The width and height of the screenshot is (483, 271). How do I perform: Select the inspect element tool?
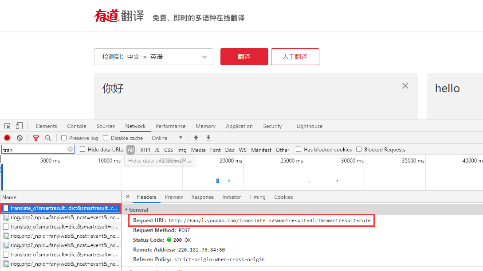pos(7,126)
